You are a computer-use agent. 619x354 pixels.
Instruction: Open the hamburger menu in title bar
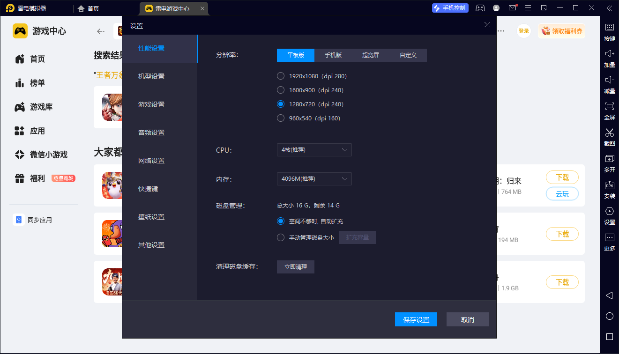[x=528, y=8]
